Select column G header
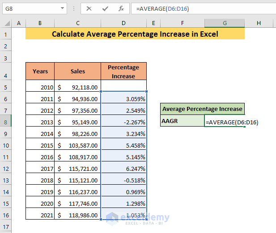The height and width of the screenshot is (233, 276). [225, 23]
